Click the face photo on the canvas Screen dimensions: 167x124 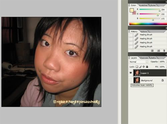[51, 62]
